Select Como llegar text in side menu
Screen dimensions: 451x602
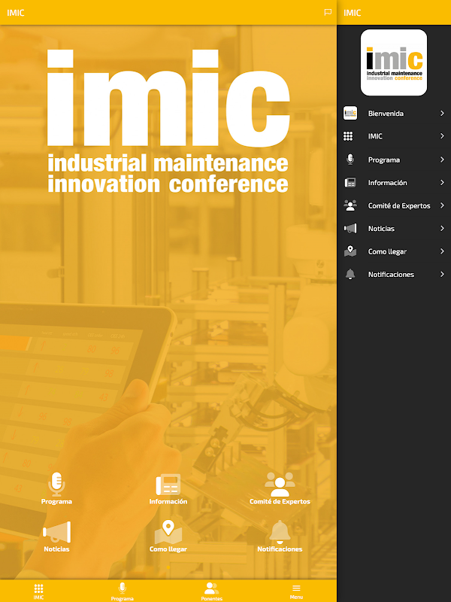(387, 251)
